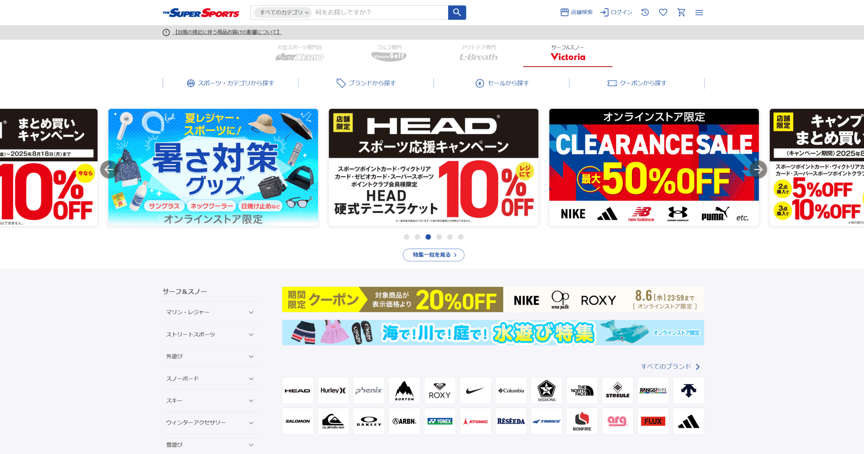Open the すべてのカテゴリ category dropdown
This screenshot has height=454, width=864.
(x=283, y=12)
